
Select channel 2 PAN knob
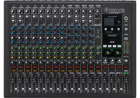(20, 62)
